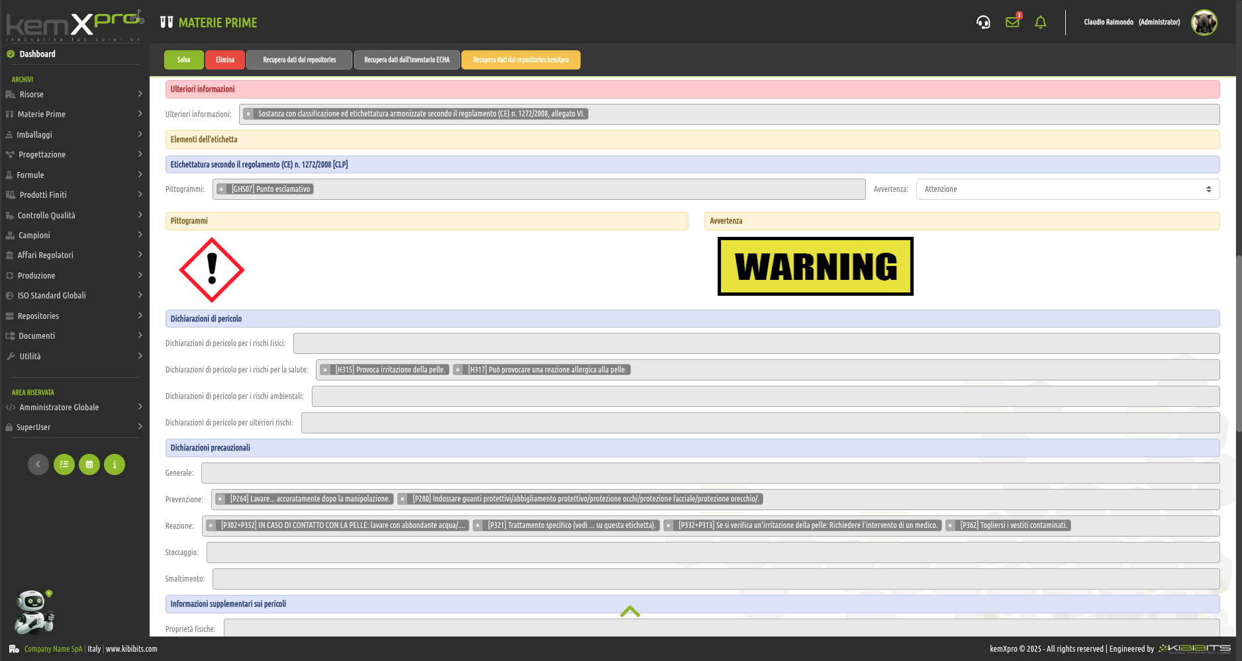
Task: Open the headset support icon
Action: (983, 22)
